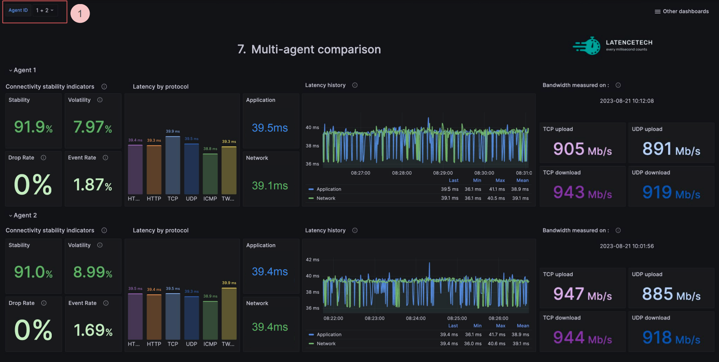The image size is (719, 362).
Task: Click the Agent 2 UDP download value 918 Mb/s
Action: tap(671, 338)
